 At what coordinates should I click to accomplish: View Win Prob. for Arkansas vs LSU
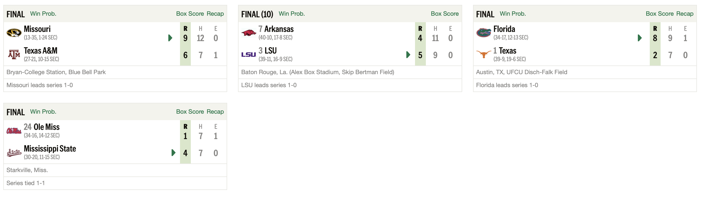click(x=292, y=14)
